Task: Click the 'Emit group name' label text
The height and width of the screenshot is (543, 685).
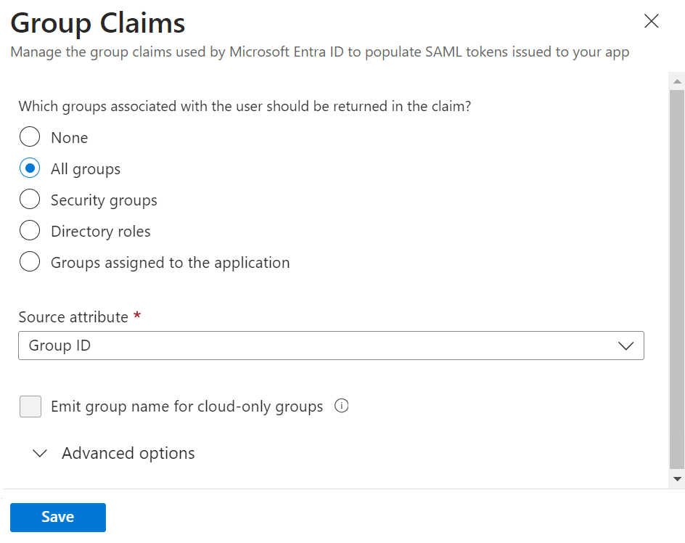Action: (186, 407)
